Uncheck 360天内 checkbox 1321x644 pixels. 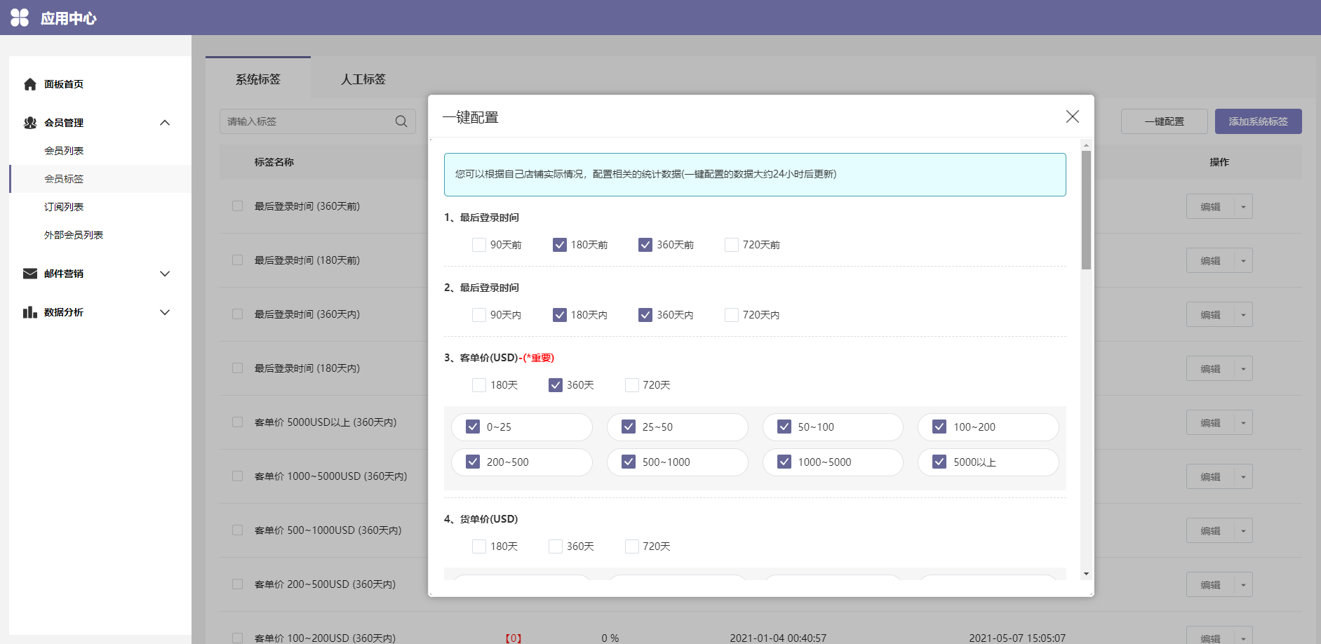(645, 315)
